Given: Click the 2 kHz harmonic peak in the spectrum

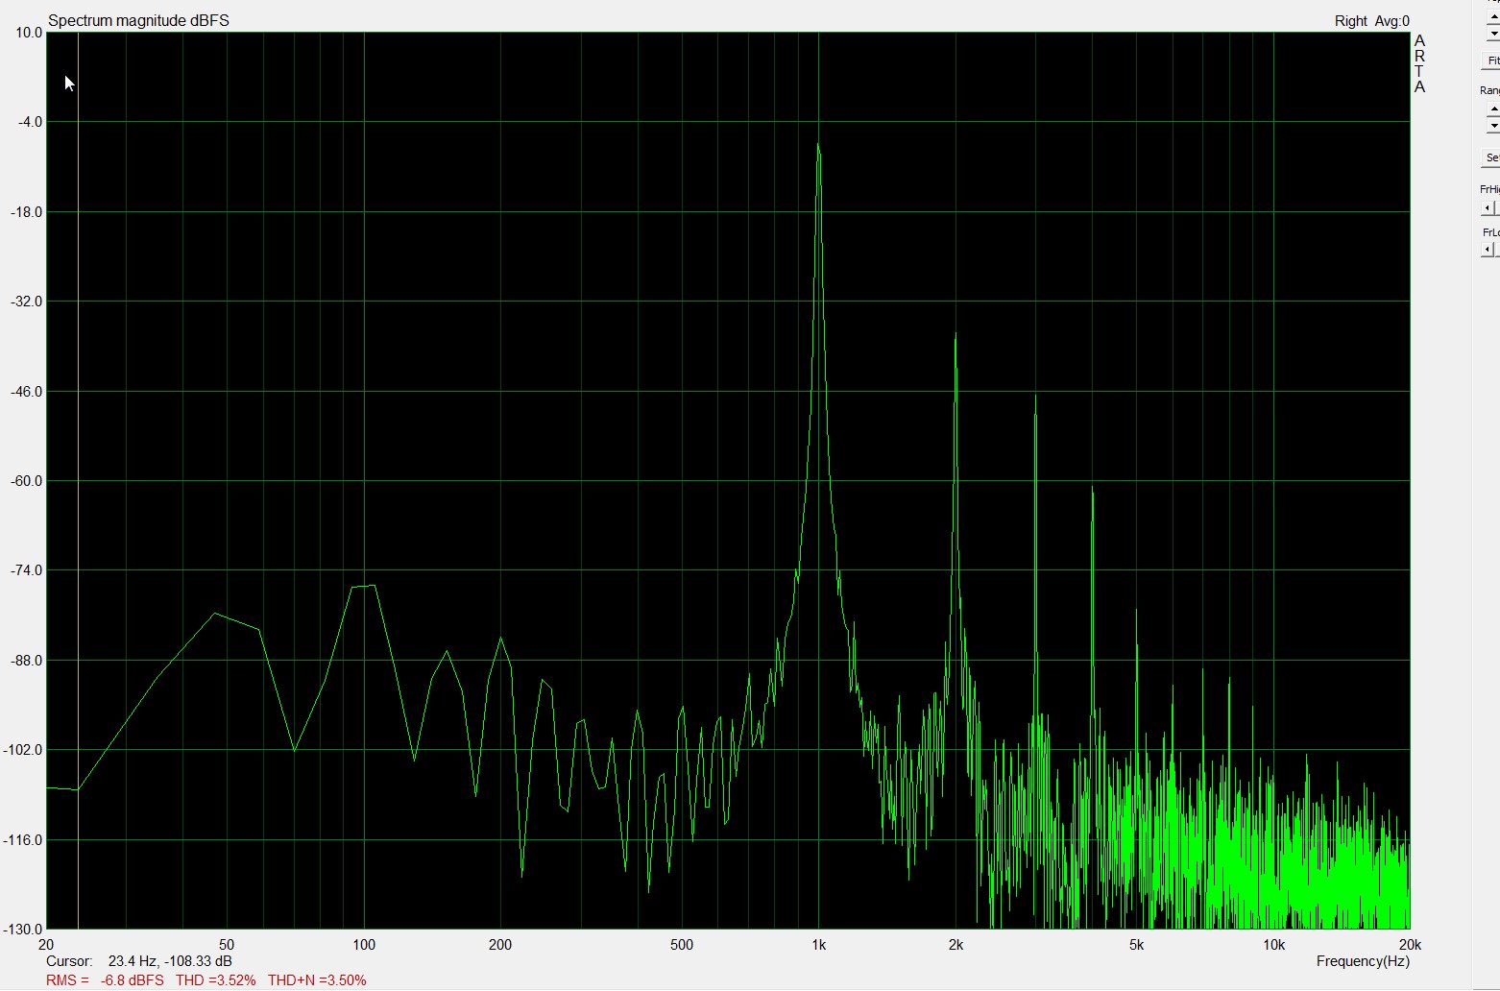Looking at the screenshot, I should tap(956, 335).
